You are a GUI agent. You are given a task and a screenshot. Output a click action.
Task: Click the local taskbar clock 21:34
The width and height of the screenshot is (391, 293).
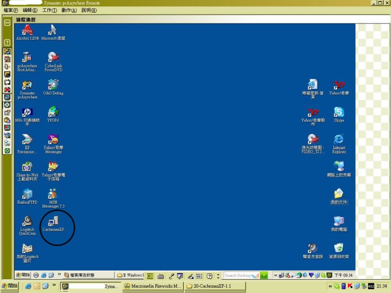[382, 286]
